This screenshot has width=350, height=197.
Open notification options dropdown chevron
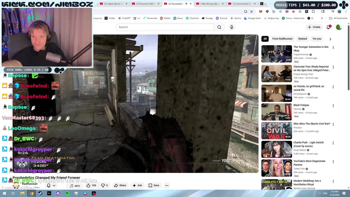(x=54, y=186)
